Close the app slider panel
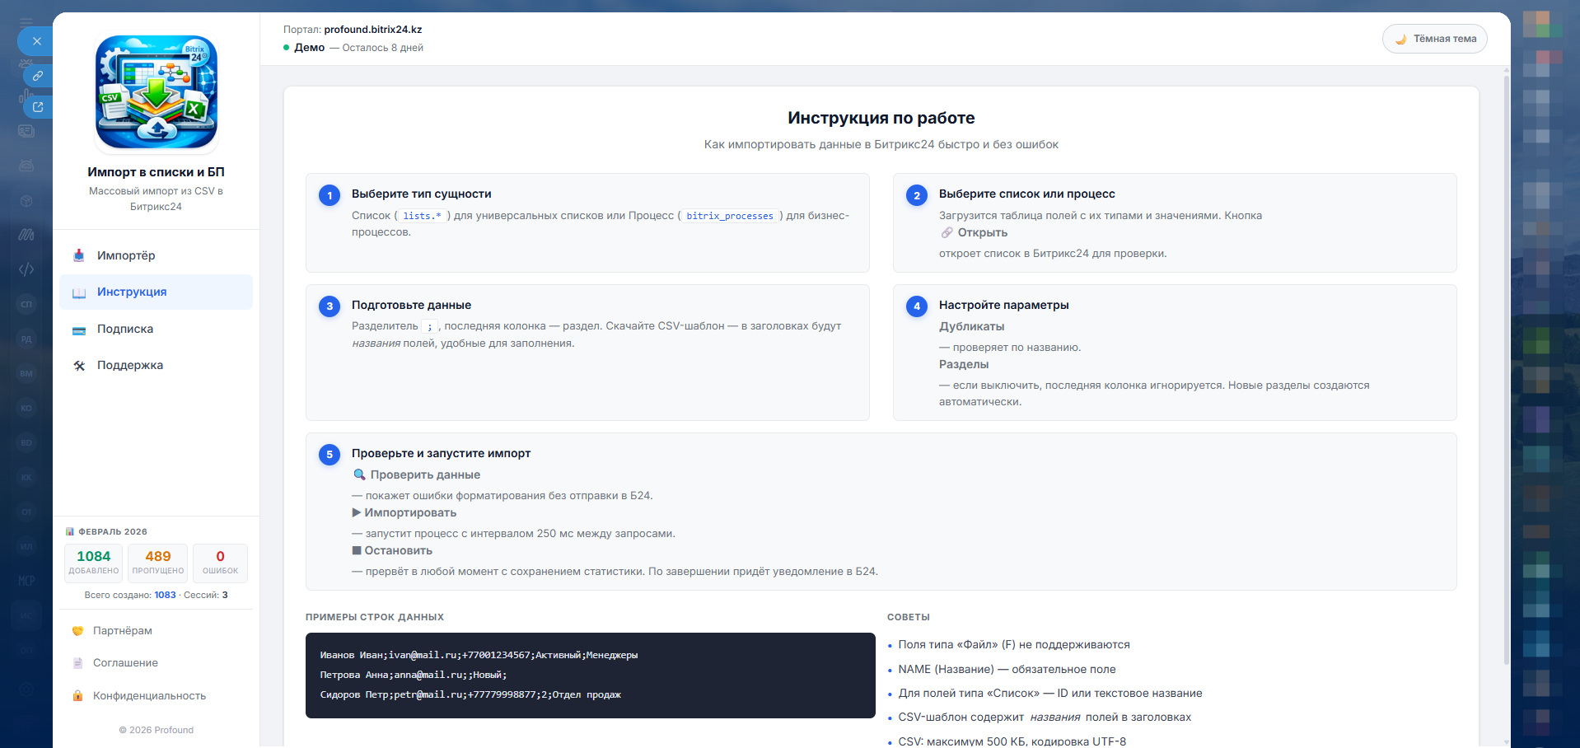1580x748 pixels. 36,41
